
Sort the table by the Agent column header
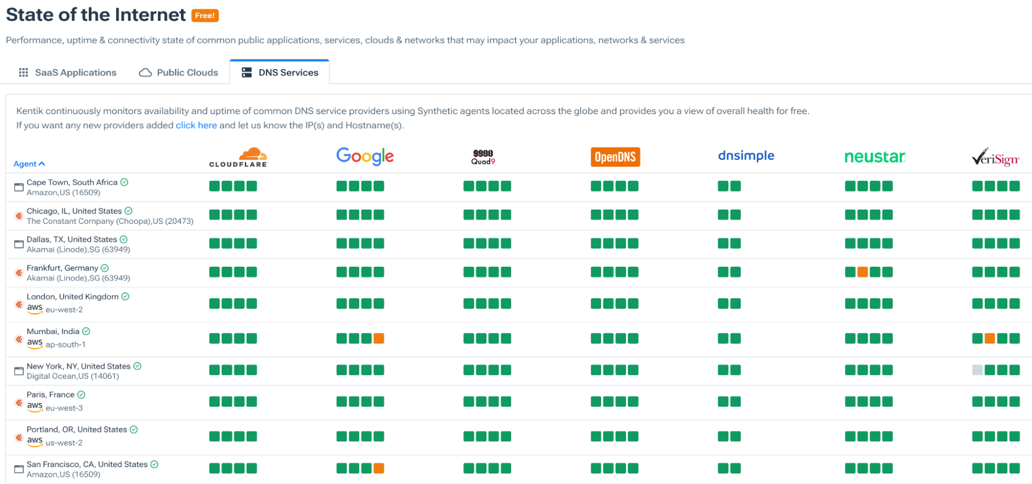(30, 164)
